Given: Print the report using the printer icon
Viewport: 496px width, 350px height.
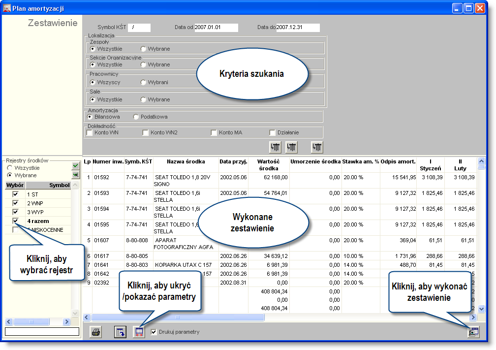Looking at the screenshot, I should tap(96, 332).
